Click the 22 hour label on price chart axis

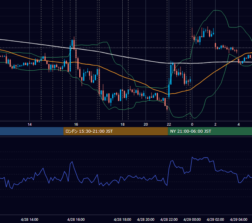point(169,125)
